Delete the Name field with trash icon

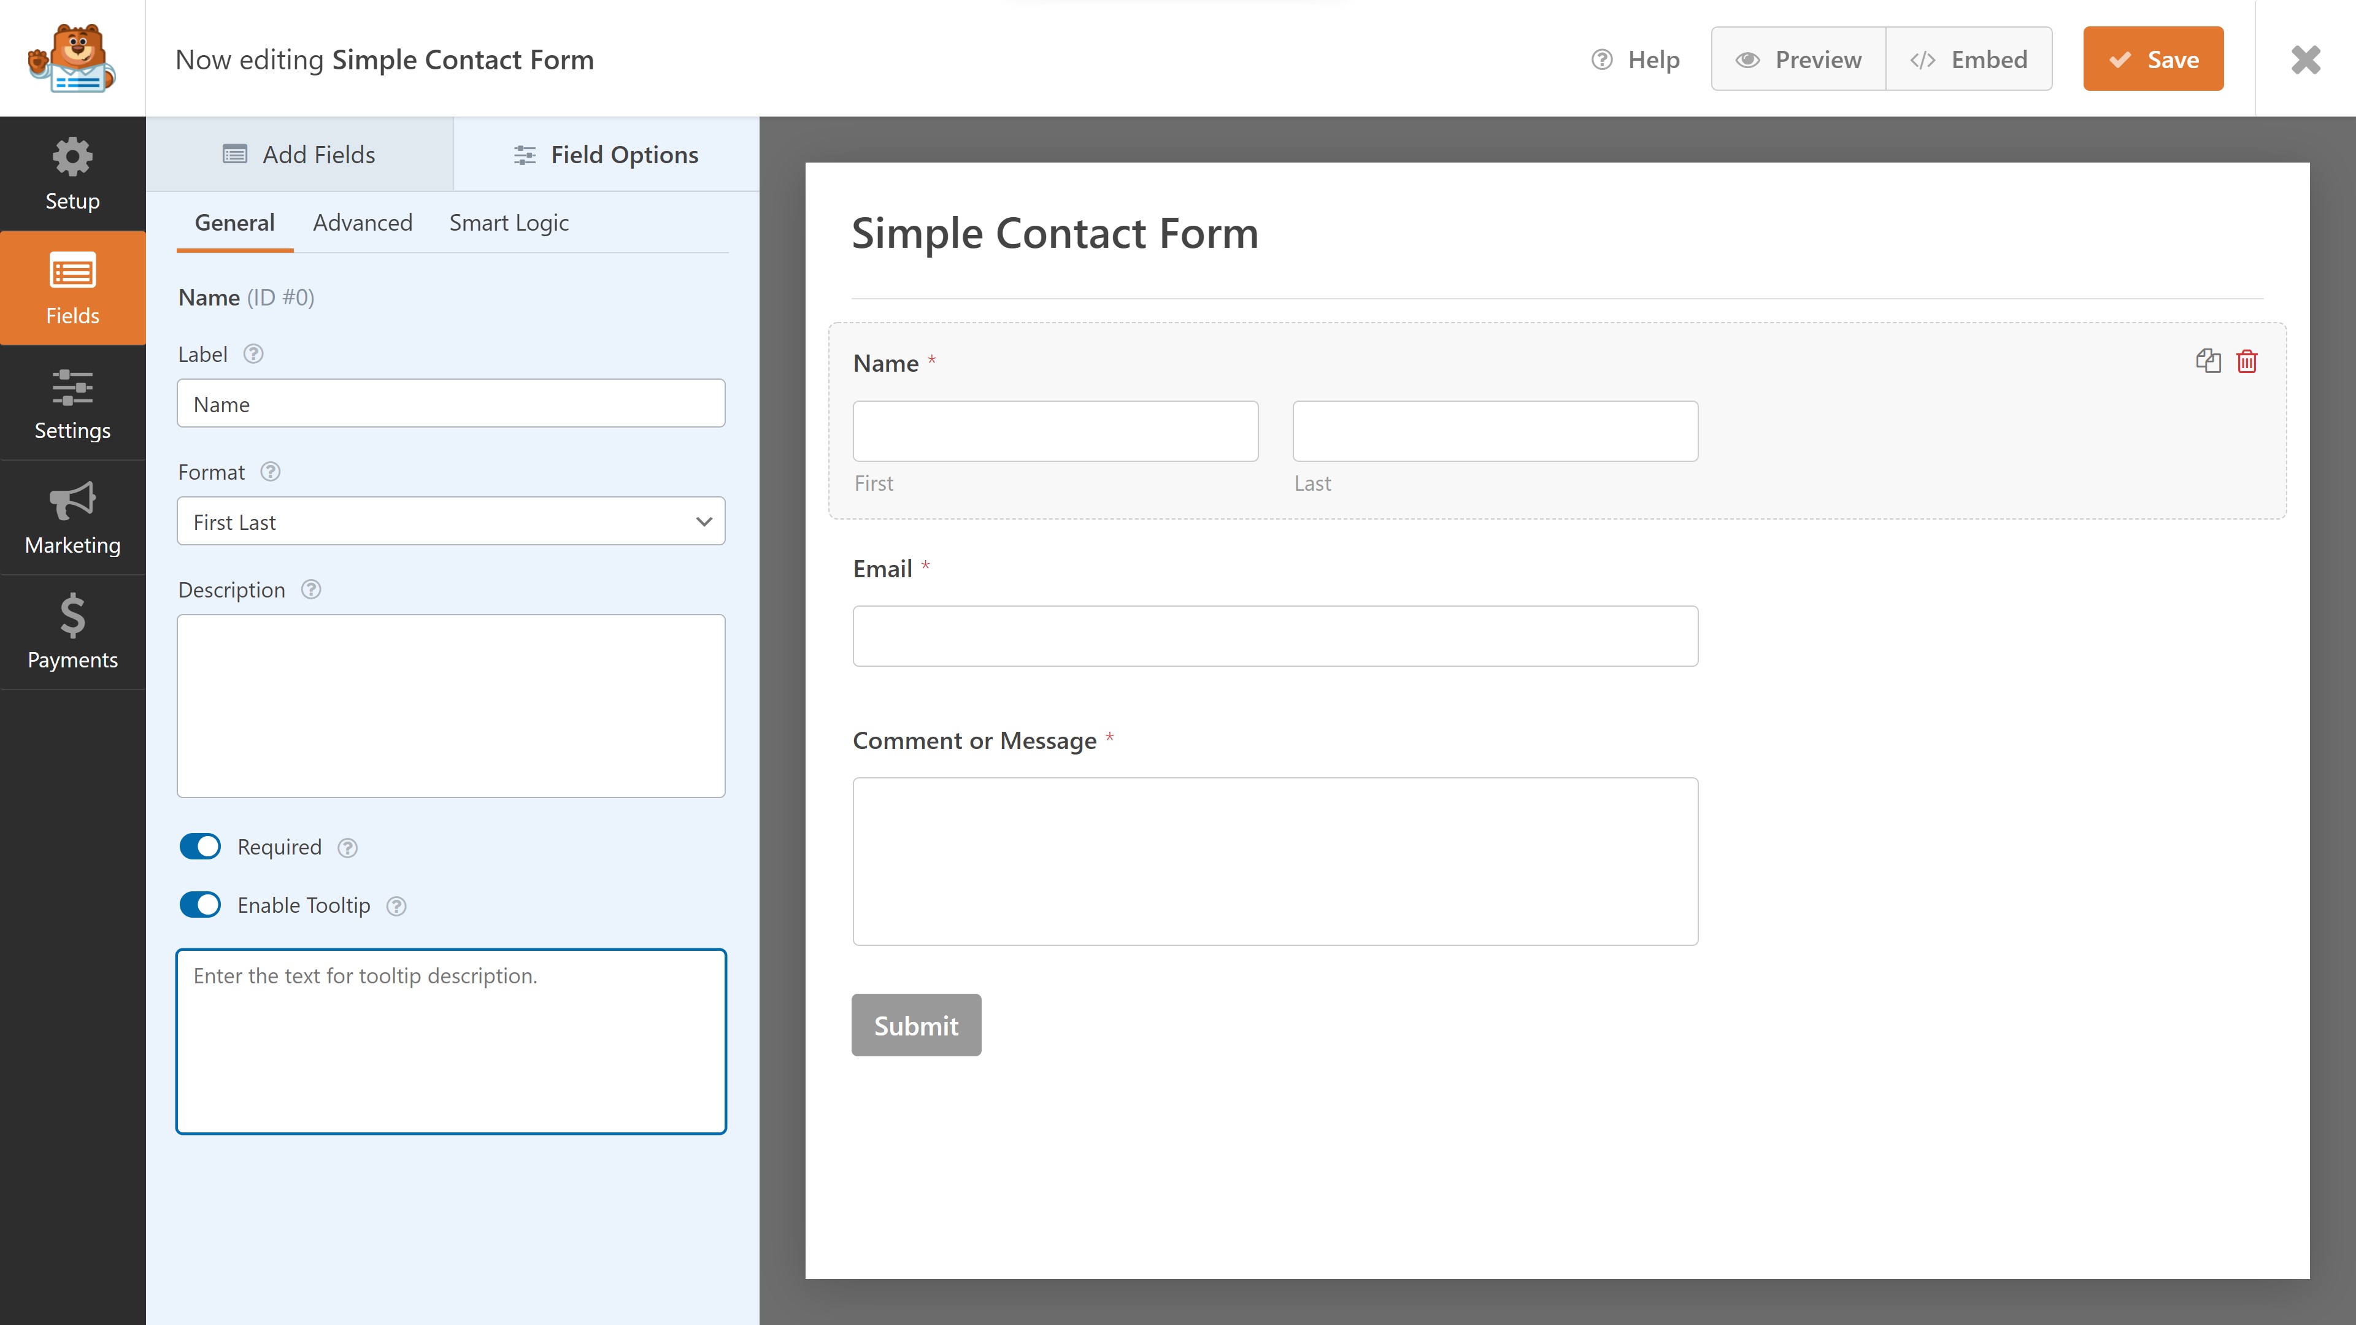click(x=2246, y=361)
